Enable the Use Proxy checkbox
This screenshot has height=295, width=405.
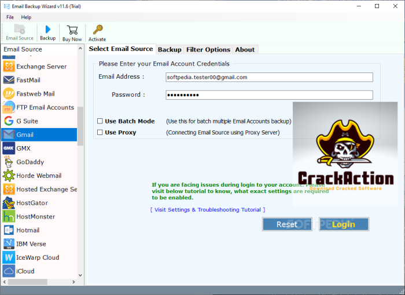[100, 133]
